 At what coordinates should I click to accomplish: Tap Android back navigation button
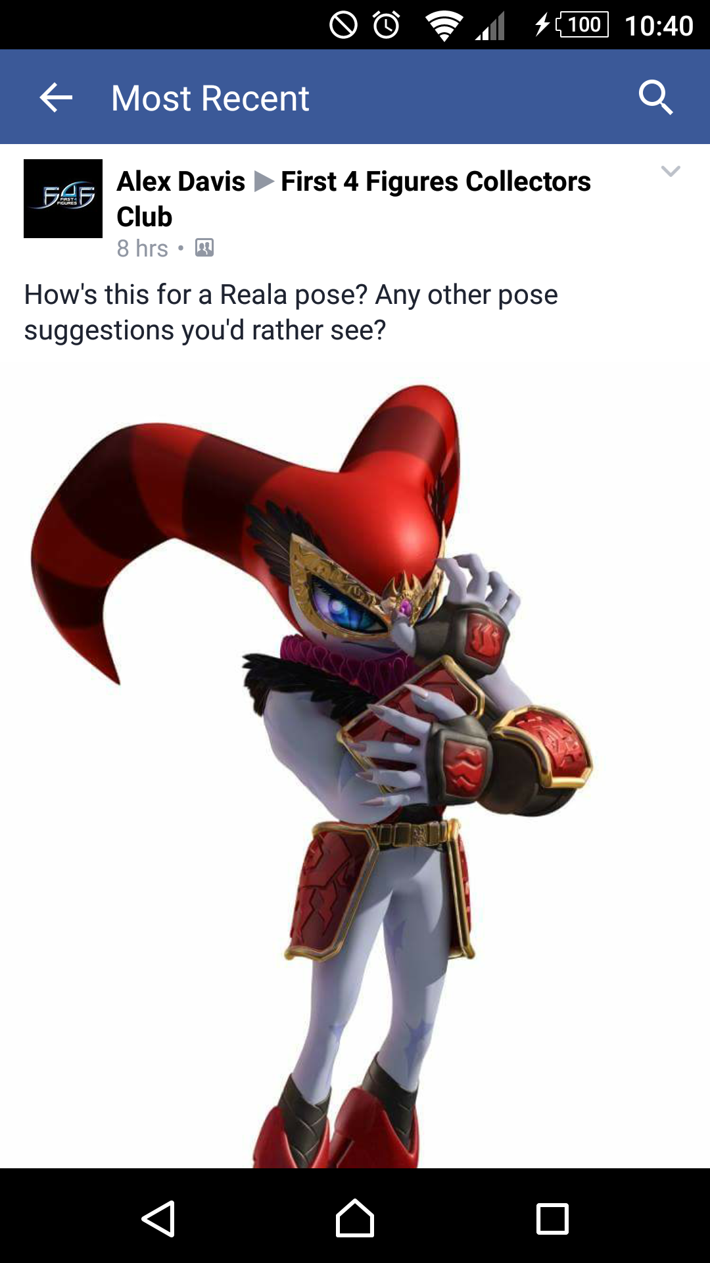[x=158, y=1218]
